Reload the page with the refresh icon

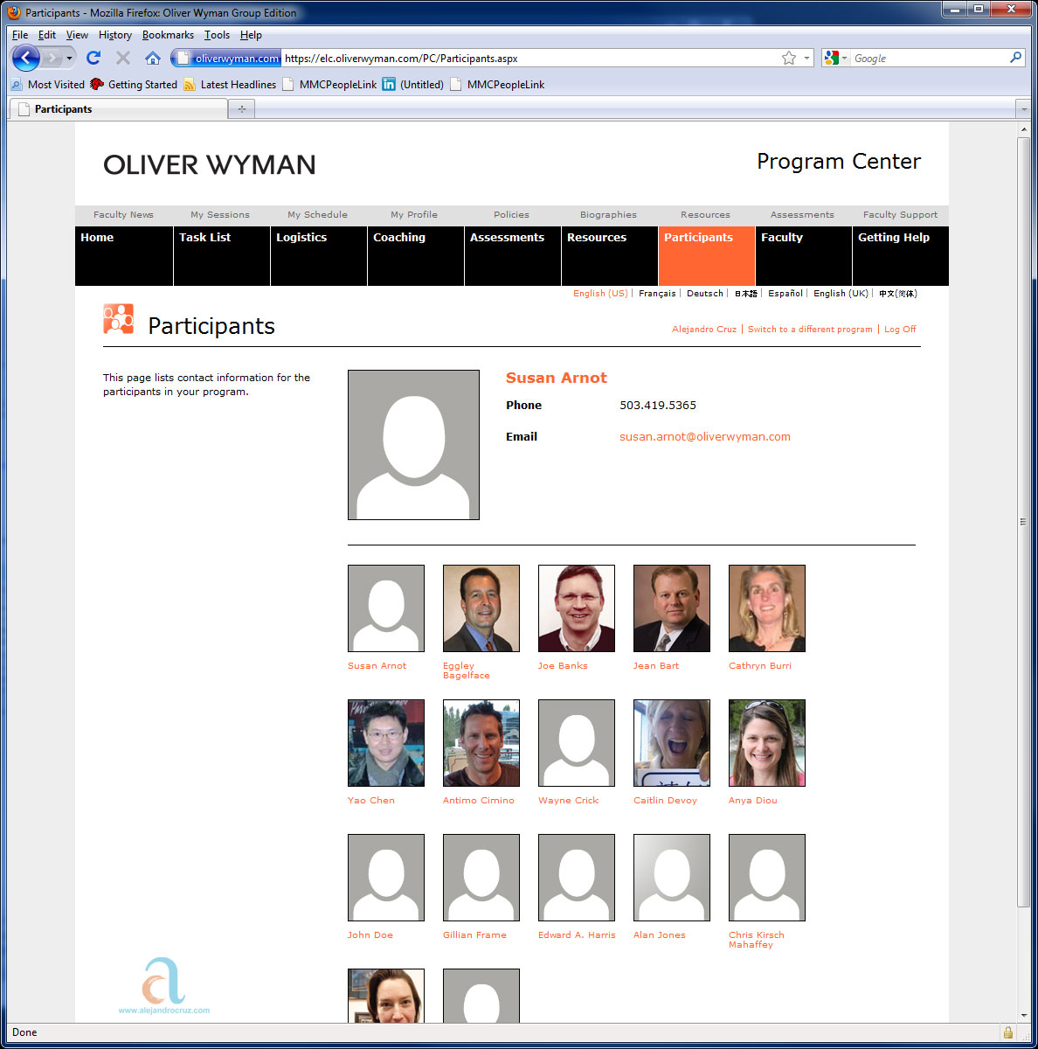(93, 58)
